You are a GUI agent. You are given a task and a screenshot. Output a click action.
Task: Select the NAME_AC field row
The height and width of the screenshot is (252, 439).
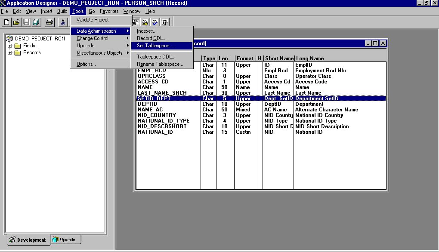261,110
